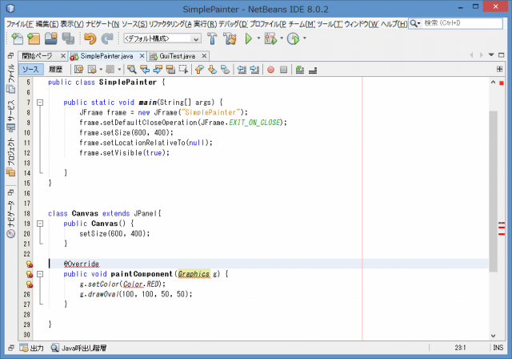Open search options magnifier dropdown
Viewport: 512px width, 359px height.
coord(414,23)
